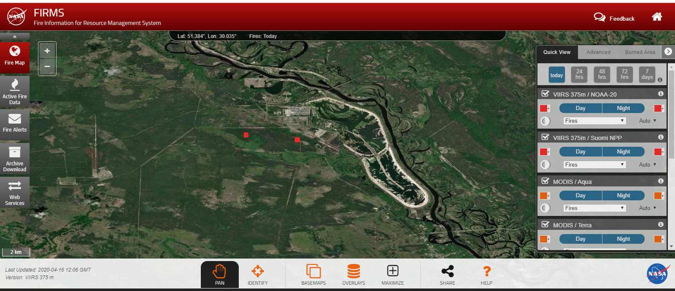This screenshot has width=675, height=291.
Task: Open Web Services in sidebar
Action: (15, 192)
